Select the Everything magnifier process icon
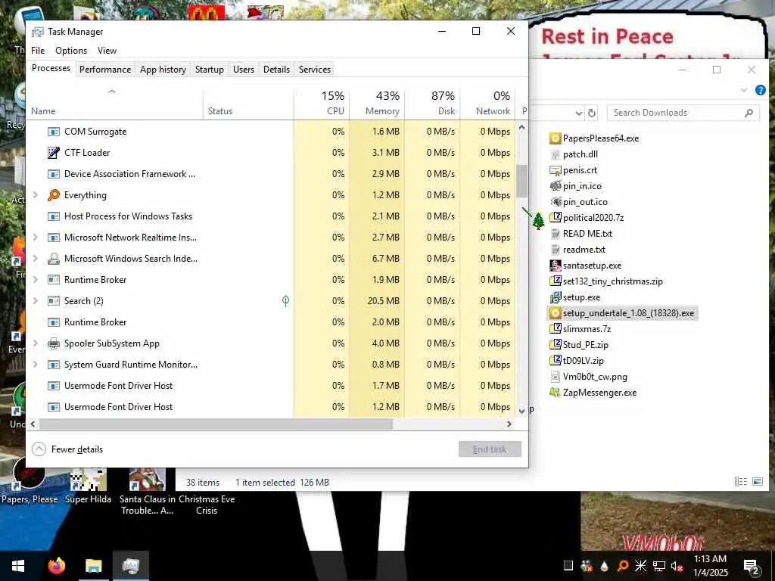Image resolution: width=775 pixels, height=581 pixels. pos(54,195)
